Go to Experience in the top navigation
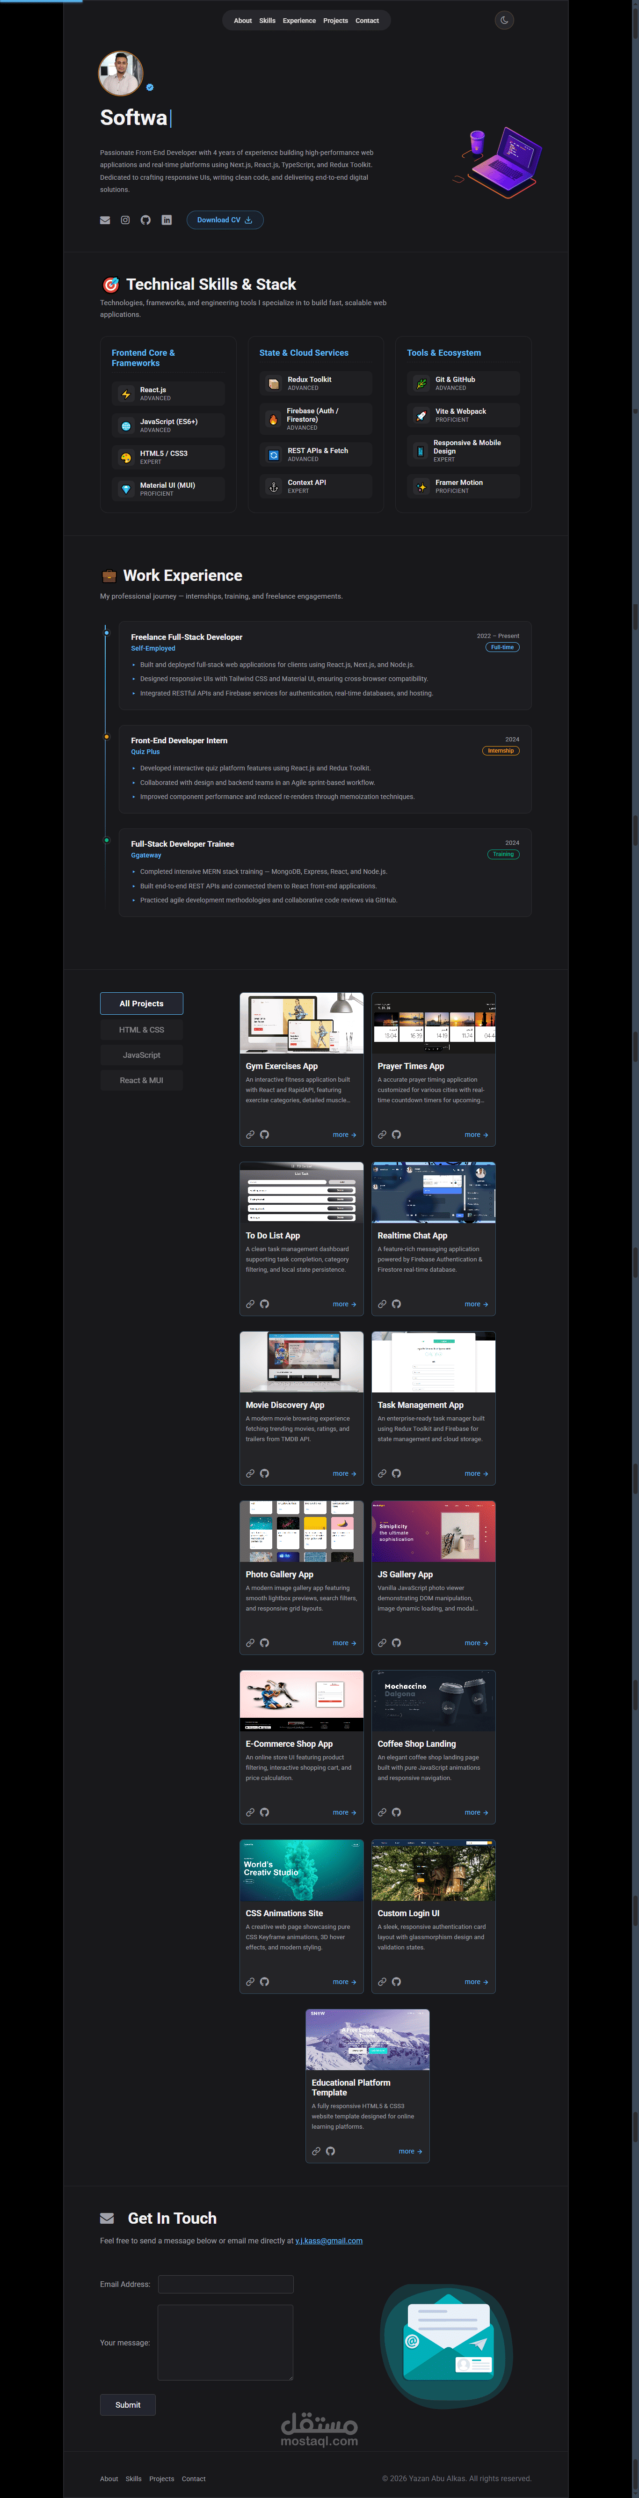Screen dimensions: 639x2498 click(x=300, y=21)
